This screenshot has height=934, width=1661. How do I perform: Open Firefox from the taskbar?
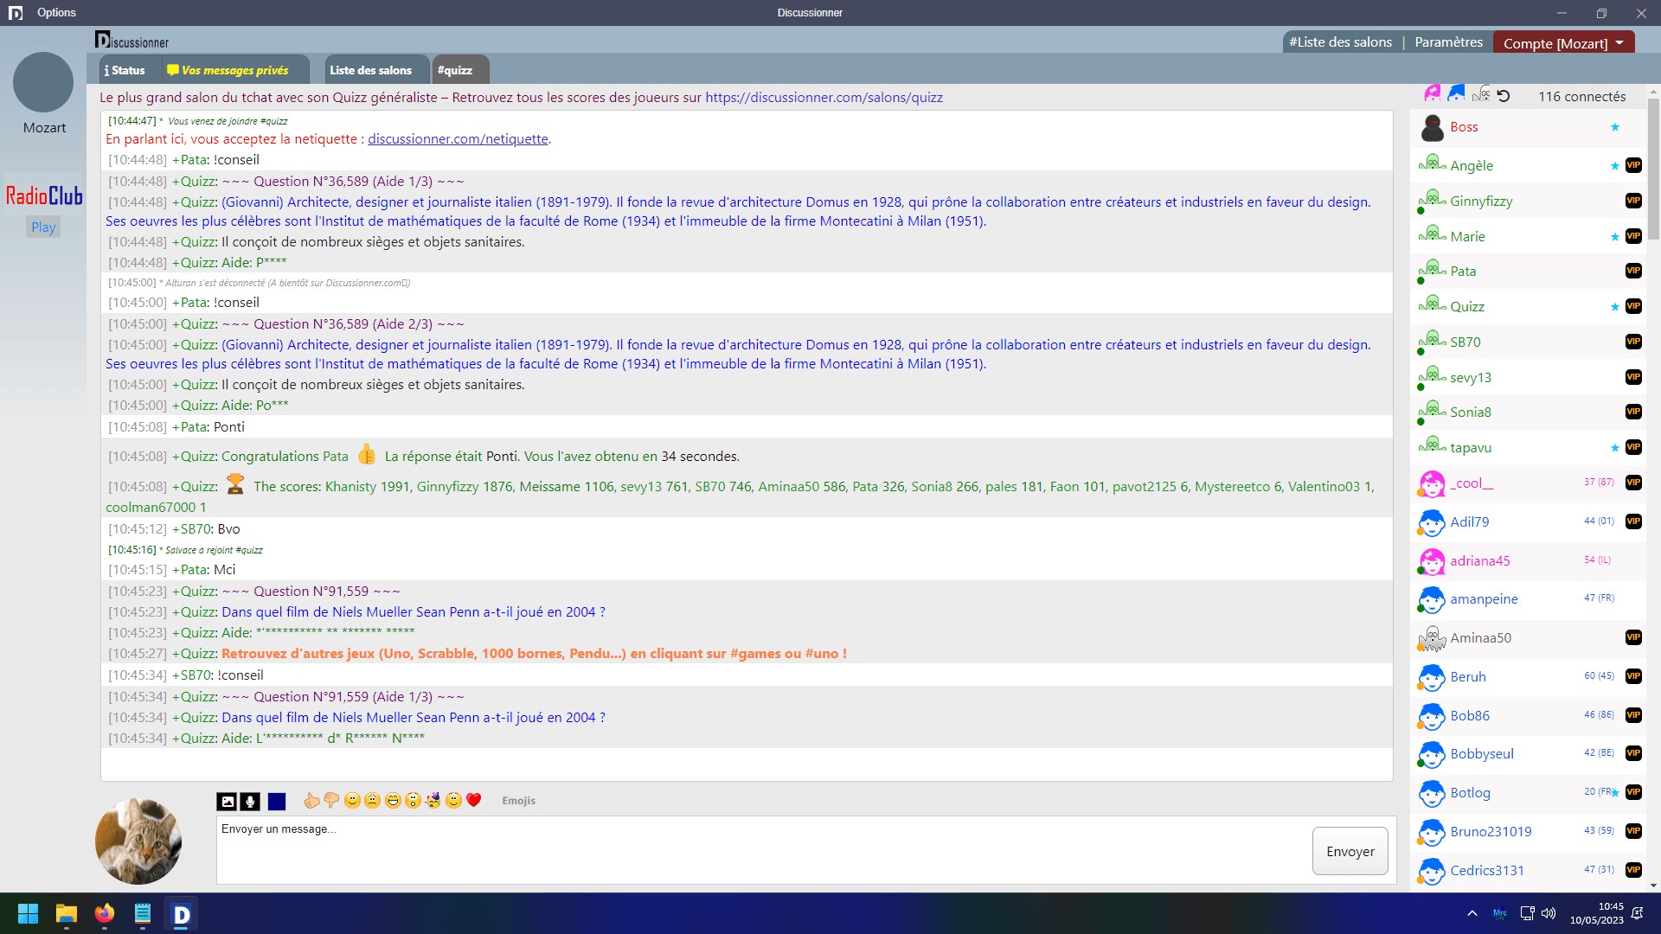[105, 914]
